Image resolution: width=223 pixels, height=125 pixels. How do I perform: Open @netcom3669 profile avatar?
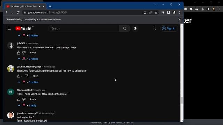11,92
